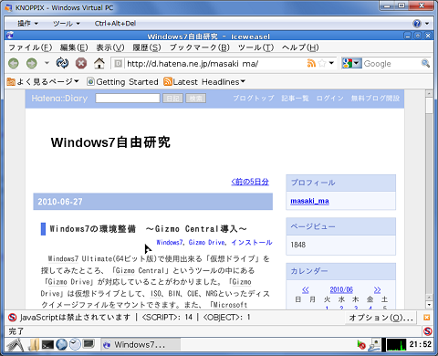This screenshot has height=356, width=438.
Task: Open the 2010/06 calendar link
Action: pyautogui.click(x=341, y=289)
